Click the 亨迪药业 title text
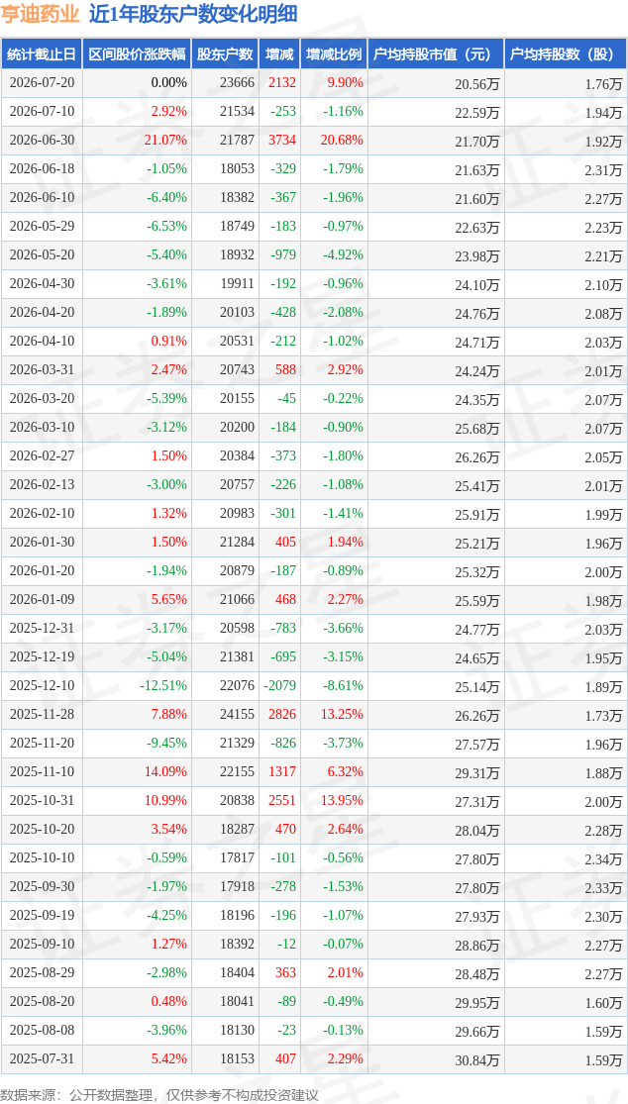Image resolution: width=628 pixels, height=1104 pixels. (41, 14)
